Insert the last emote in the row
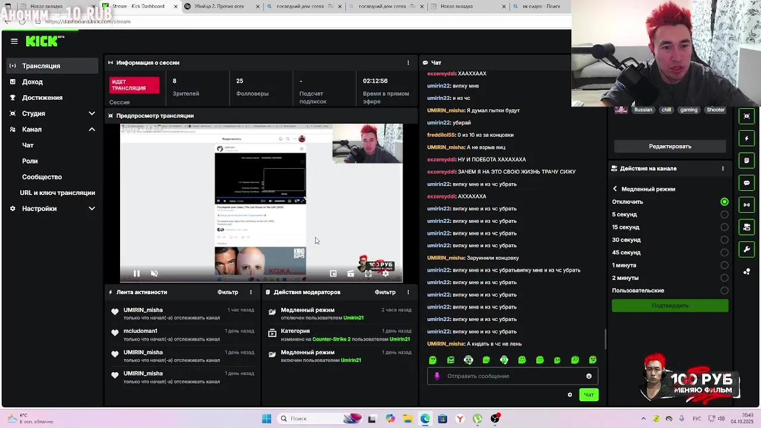Image resolution: width=761 pixels, height=428 pixels. pos(593,360)
